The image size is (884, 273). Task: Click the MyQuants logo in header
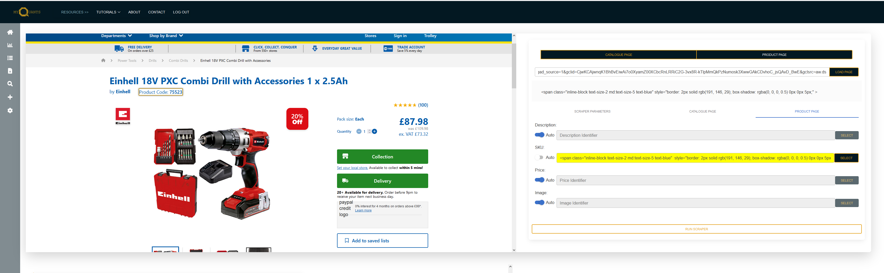(x=27, y=12)
